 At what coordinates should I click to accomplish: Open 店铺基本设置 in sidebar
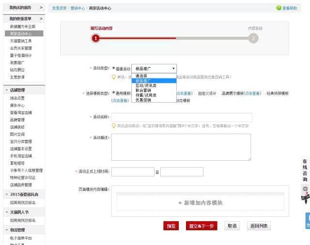tap(21, 149)
